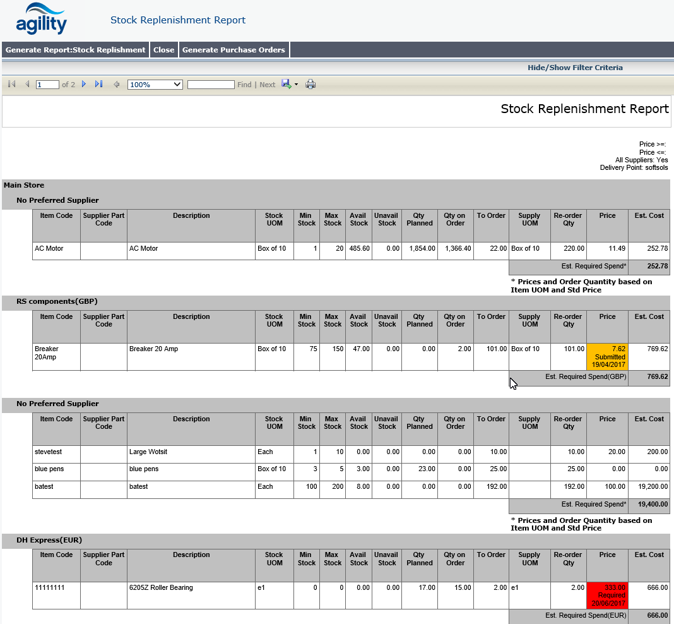Go to the next report page
The height and width of the screenshot is (624, 674).
[84, 84]
